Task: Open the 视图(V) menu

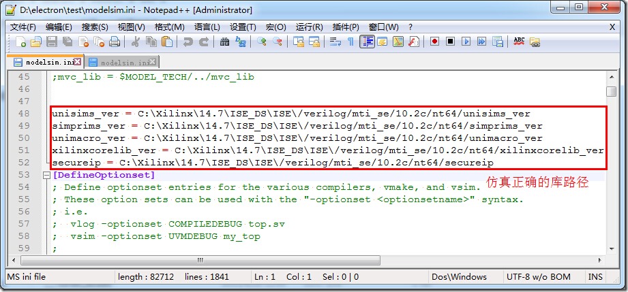Action: click(132, 27)
